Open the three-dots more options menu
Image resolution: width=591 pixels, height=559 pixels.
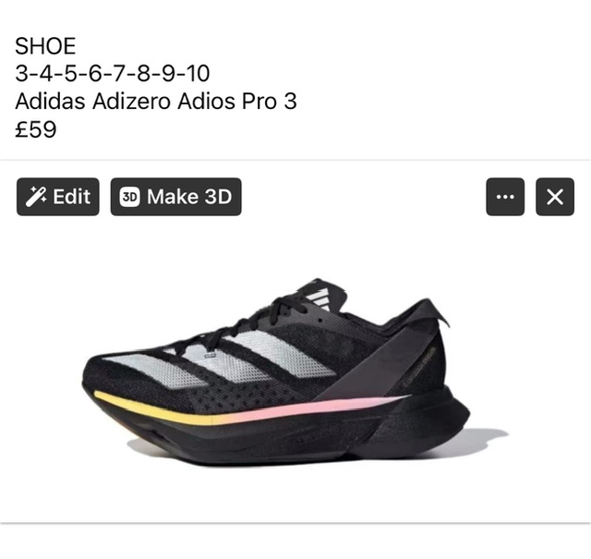coord(505,197)
